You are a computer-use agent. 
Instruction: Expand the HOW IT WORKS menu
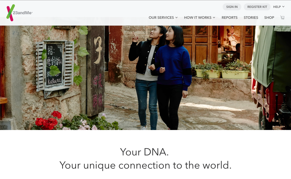[x=199, y=18]
